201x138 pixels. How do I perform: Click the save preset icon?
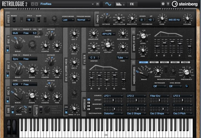(x=98, y=4)
